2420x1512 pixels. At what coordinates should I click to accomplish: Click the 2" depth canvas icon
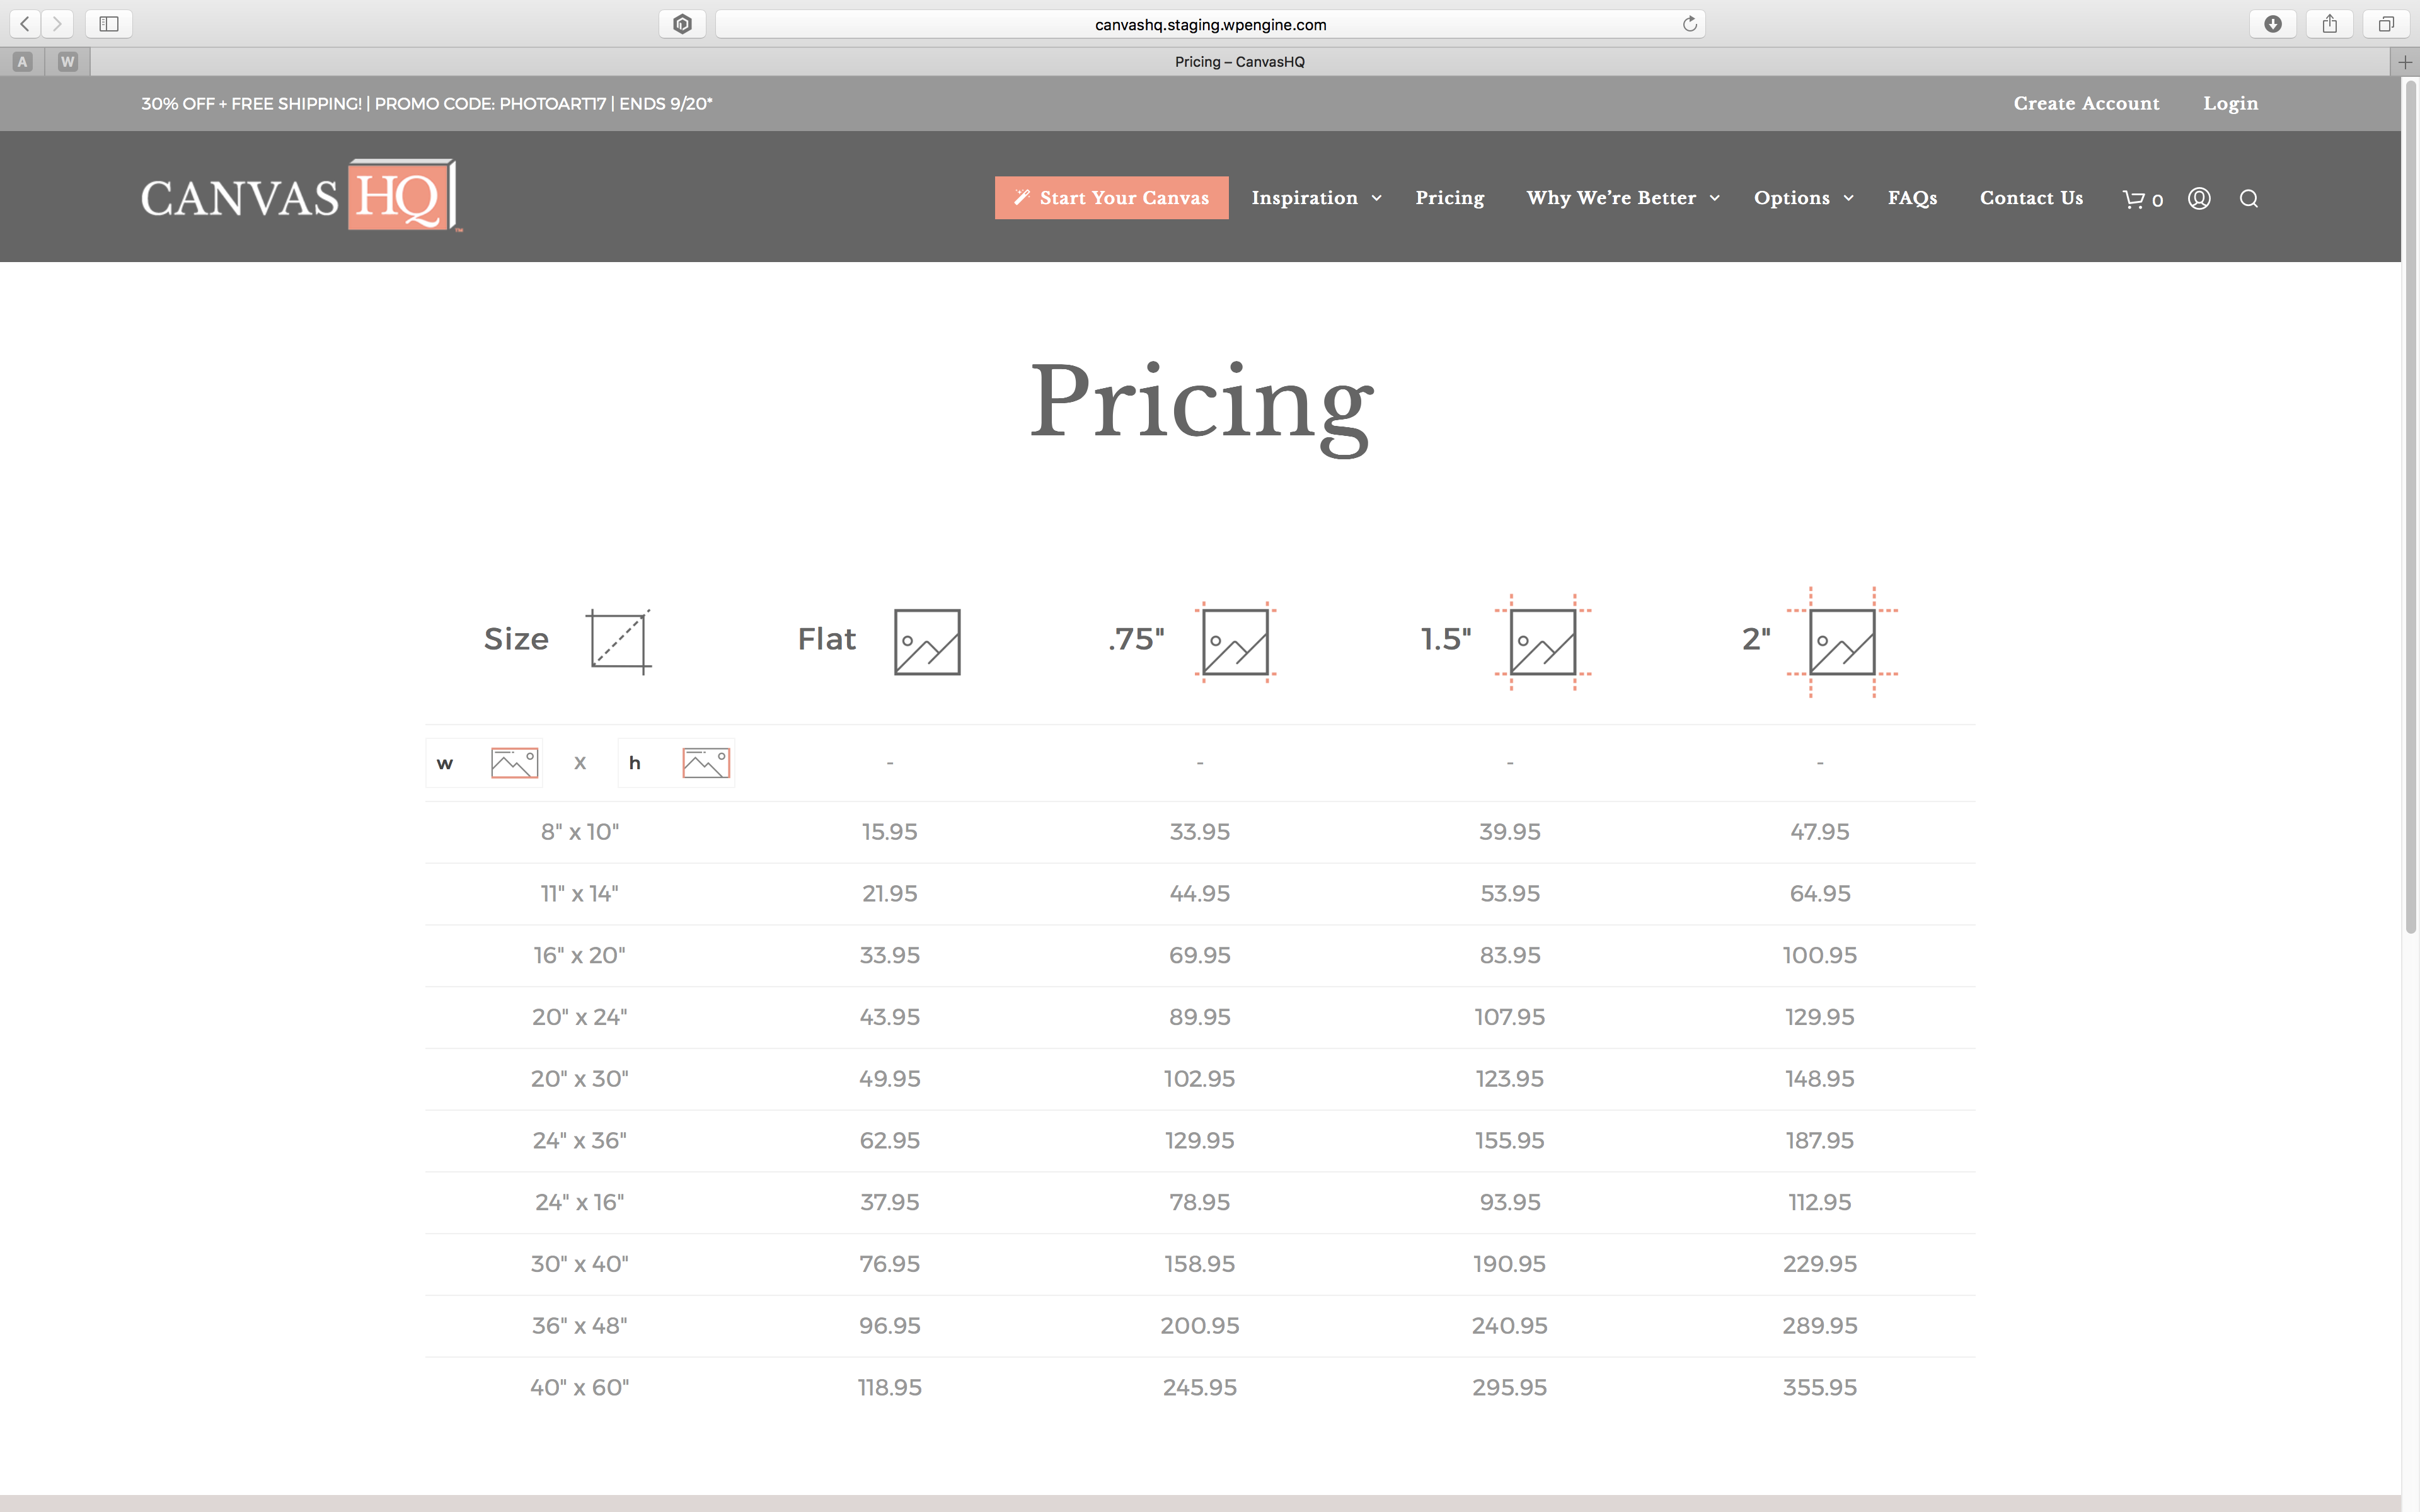[x=1842, y=642]
